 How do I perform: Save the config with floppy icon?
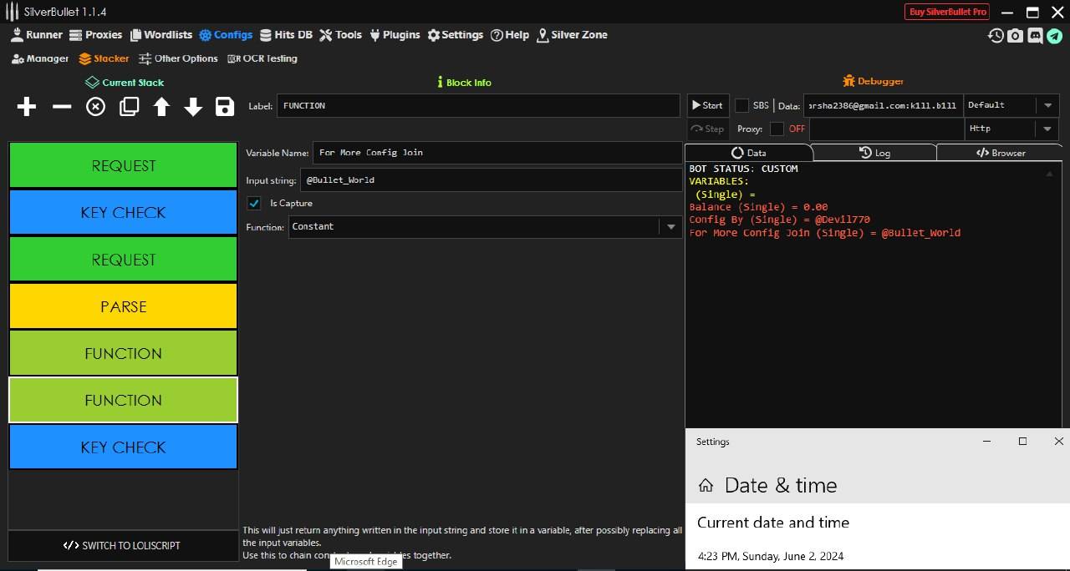click(x=225, y=107)
